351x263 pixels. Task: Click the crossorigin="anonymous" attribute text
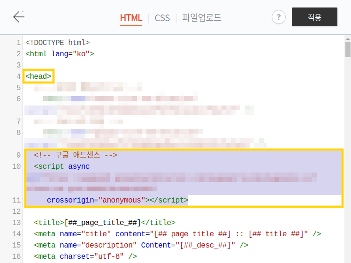tap(96, 200)
